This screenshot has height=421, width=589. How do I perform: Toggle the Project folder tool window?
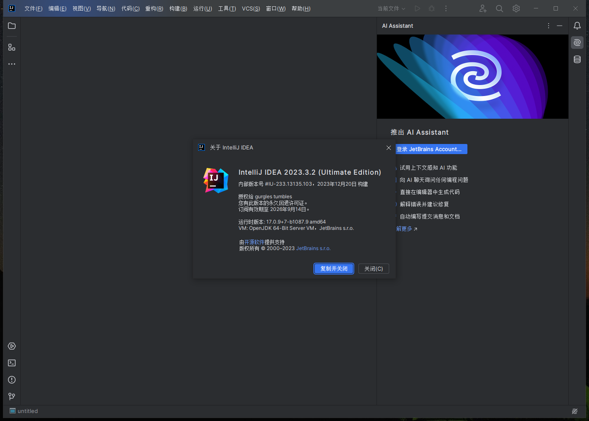[11, 26]
